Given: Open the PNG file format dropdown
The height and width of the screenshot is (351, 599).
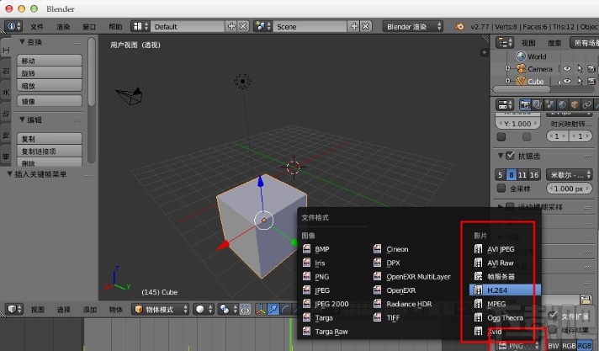Looking at the screenshot, I should point(519,346).
